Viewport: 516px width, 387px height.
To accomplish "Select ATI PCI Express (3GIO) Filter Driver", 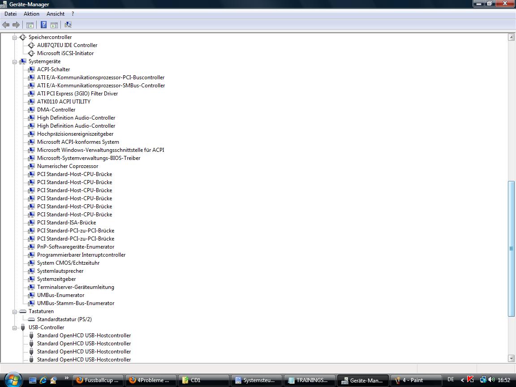I will coord(77,94).
